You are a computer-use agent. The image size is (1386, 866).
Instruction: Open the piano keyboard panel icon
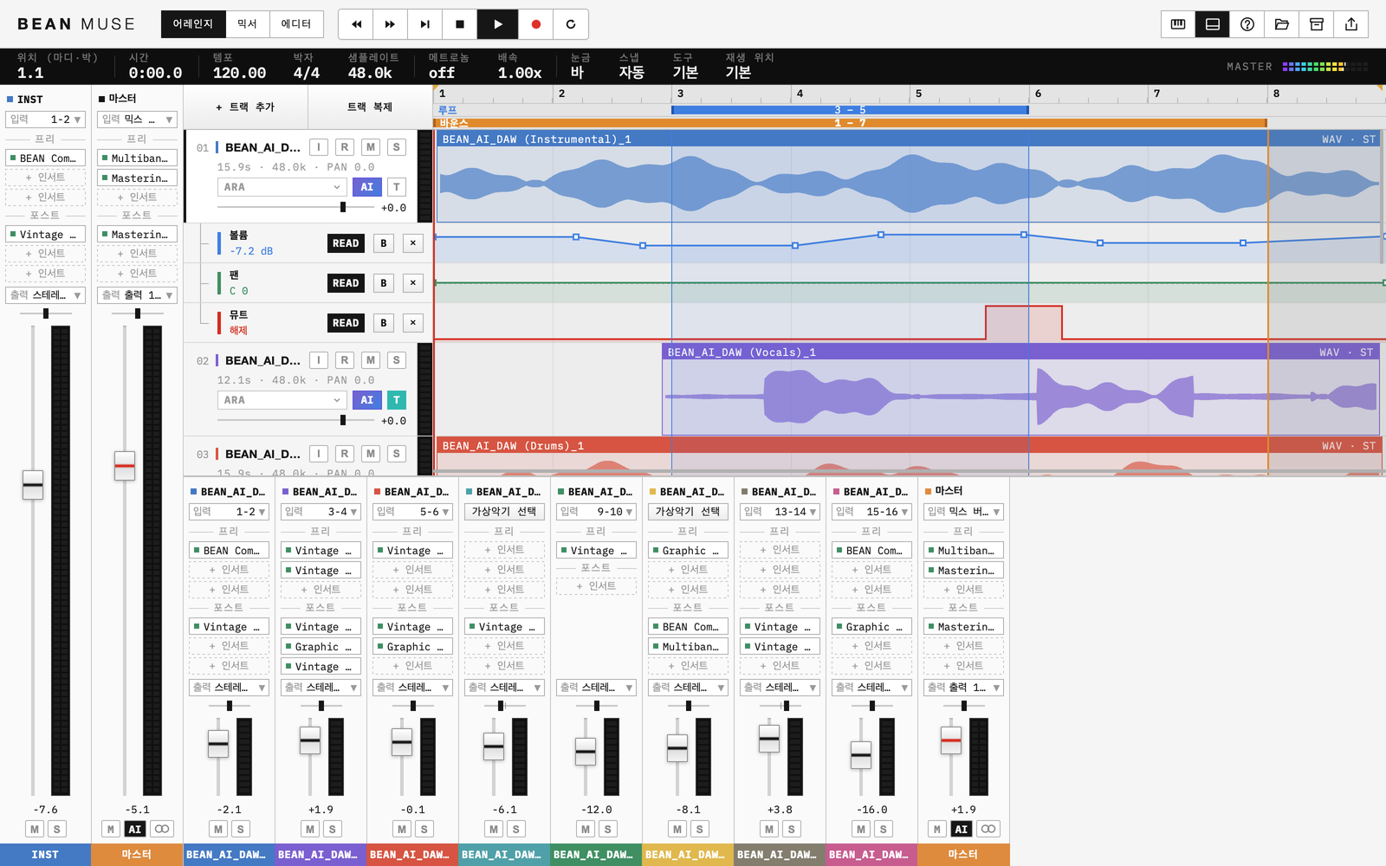tap(1178, 24)
